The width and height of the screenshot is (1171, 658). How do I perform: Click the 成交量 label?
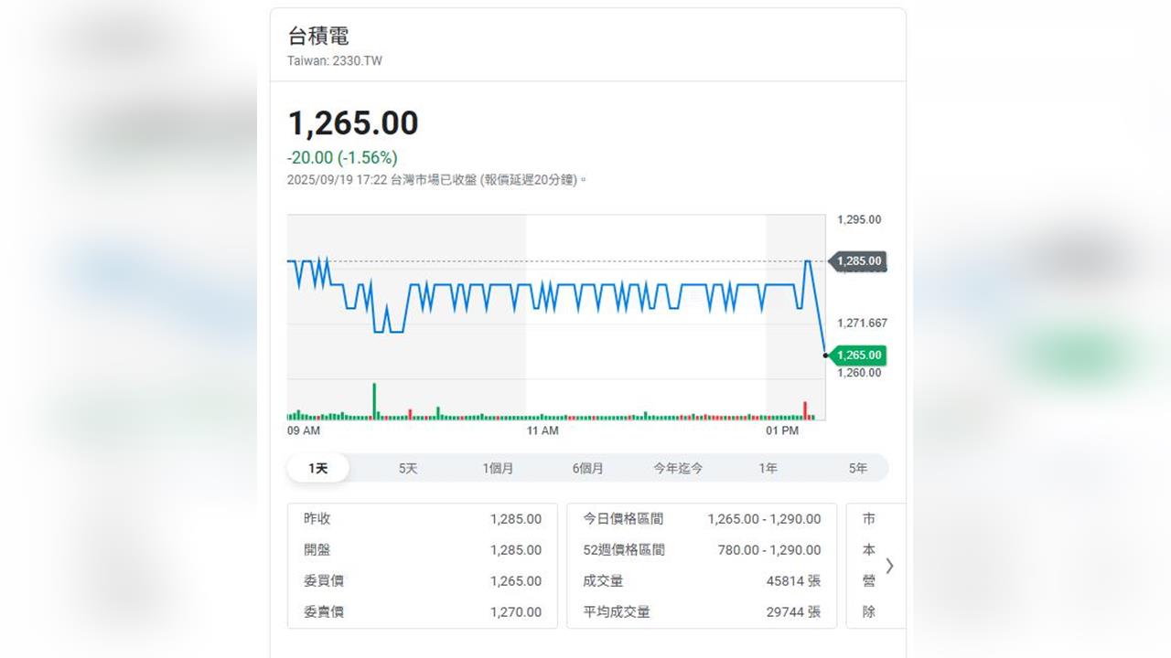(603, 581)
